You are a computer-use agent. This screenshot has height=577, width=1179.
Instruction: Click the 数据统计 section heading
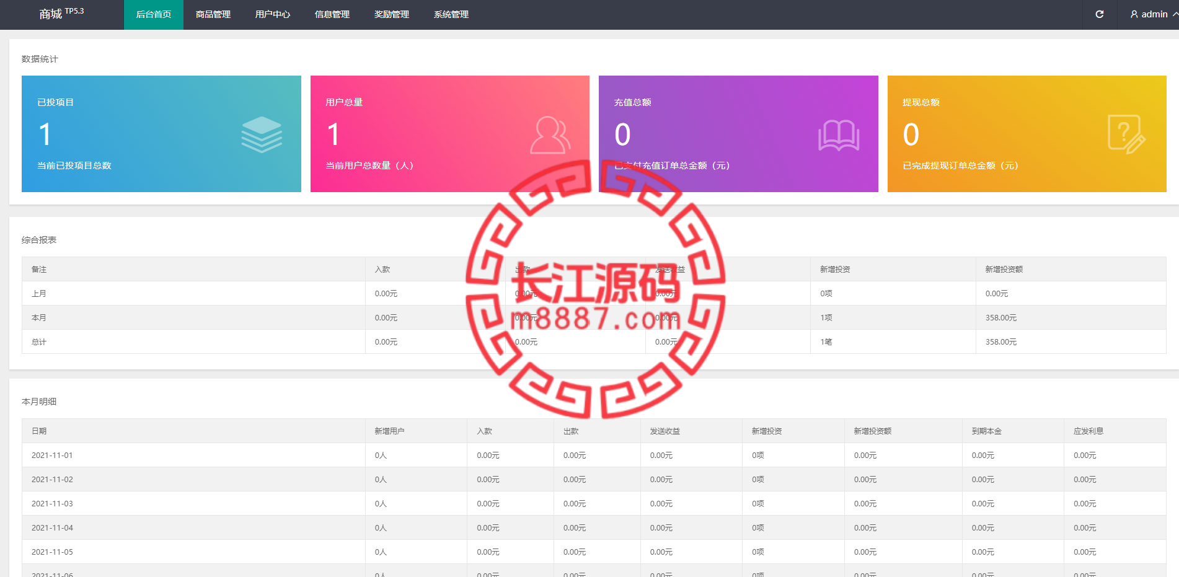point(40,59)
